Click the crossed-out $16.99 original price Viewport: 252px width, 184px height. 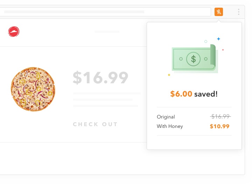pyautogui.click(x=220, y=116)
